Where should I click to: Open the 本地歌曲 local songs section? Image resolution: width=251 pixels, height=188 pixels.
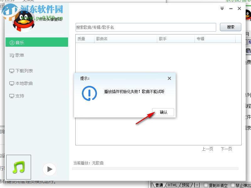[x=22, y=83]
